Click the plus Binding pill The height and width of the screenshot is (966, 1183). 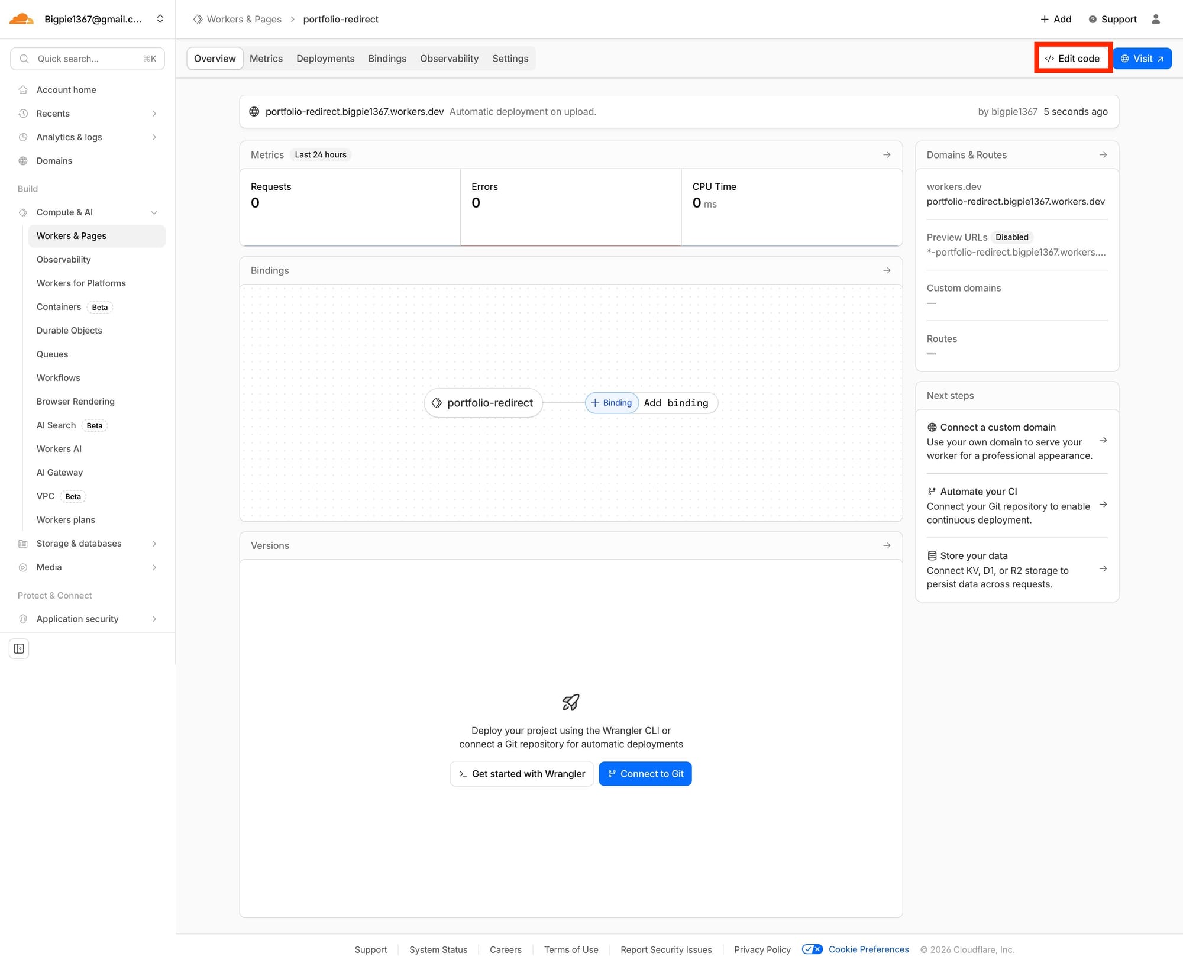coord(612,403)
